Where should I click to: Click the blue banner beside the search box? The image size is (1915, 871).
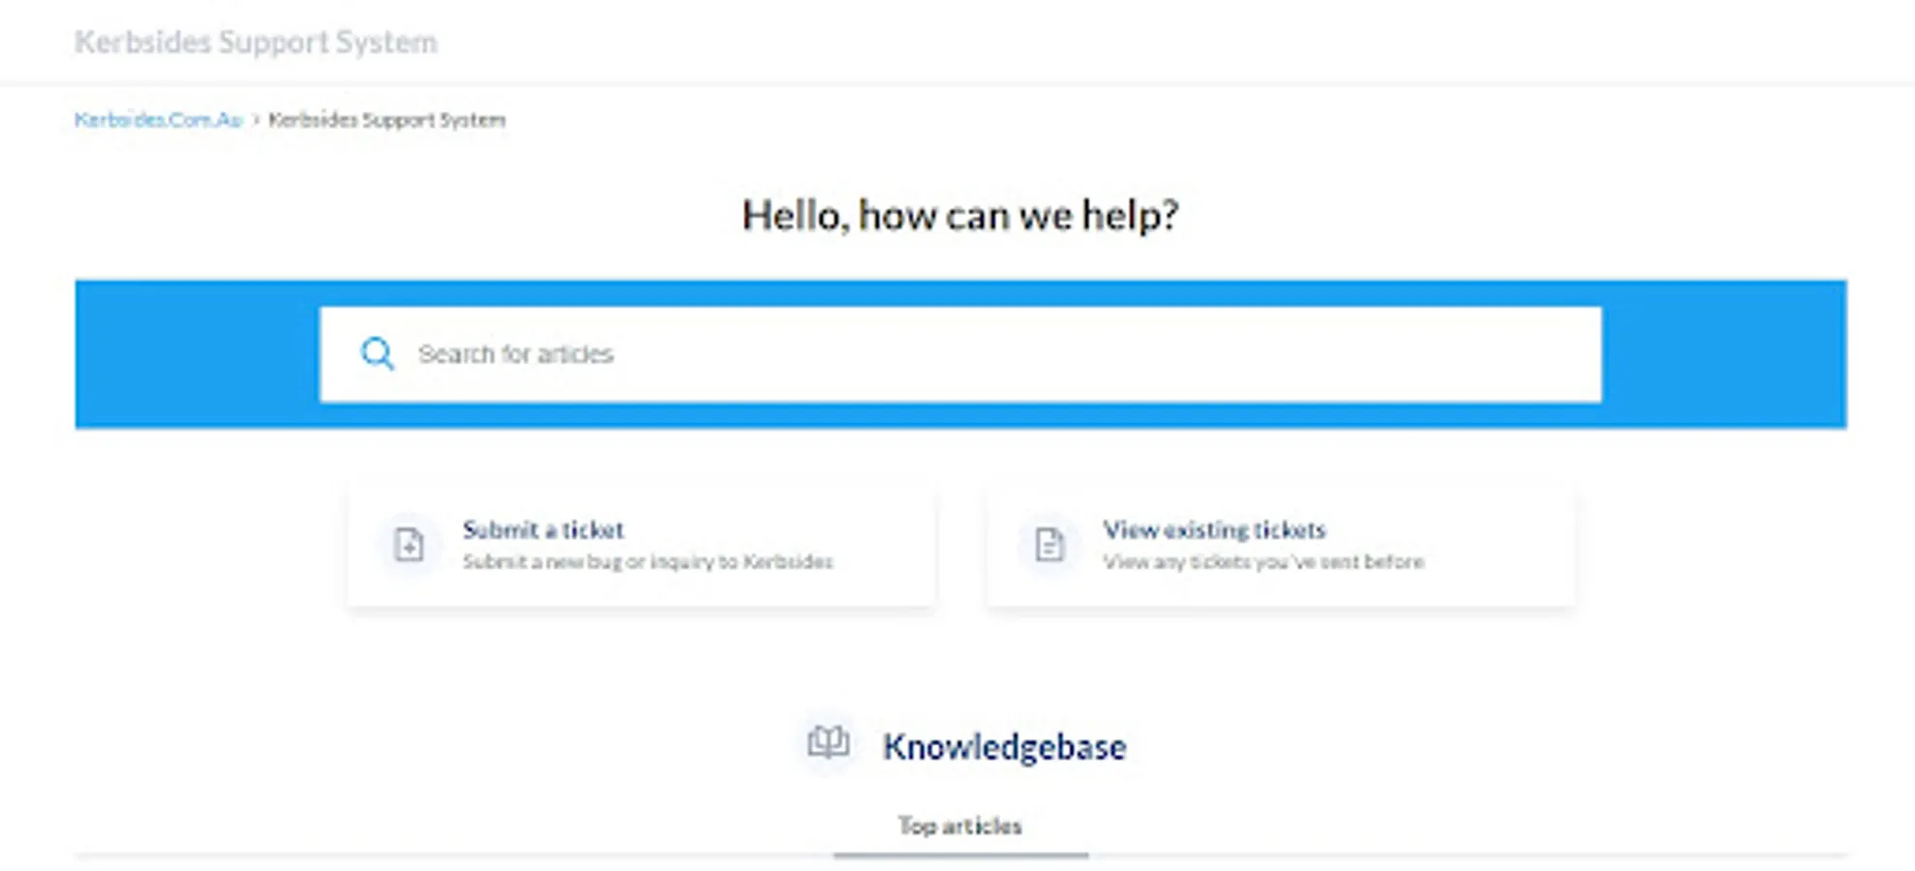pyautogui.click(x=194, y=354)
